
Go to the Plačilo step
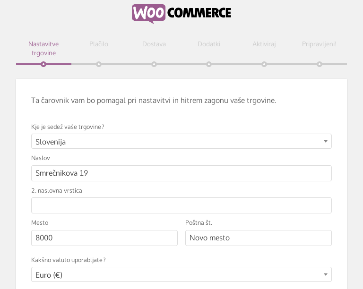pos(99,44)
